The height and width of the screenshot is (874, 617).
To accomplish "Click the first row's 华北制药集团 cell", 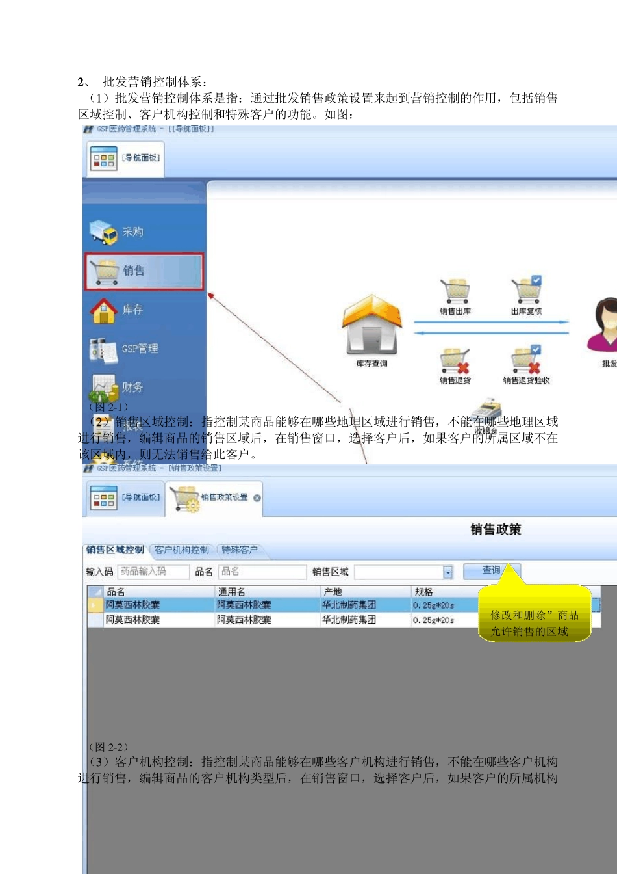I will pyautogui.click(x=366, y=605).
